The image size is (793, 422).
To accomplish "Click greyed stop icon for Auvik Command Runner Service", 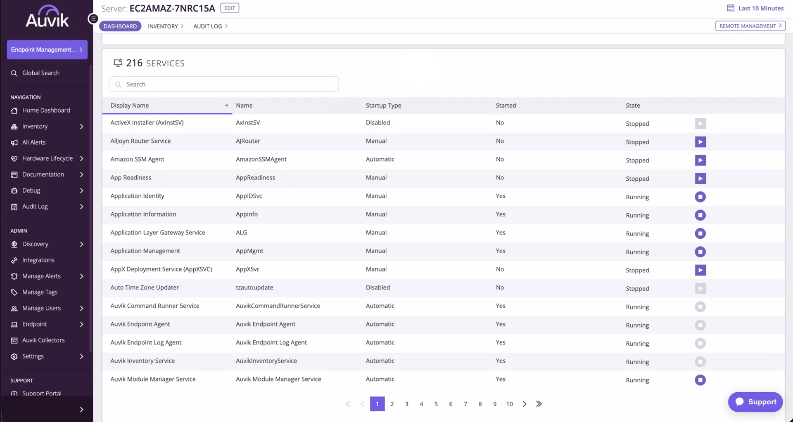I will click(x=700, y=306).
